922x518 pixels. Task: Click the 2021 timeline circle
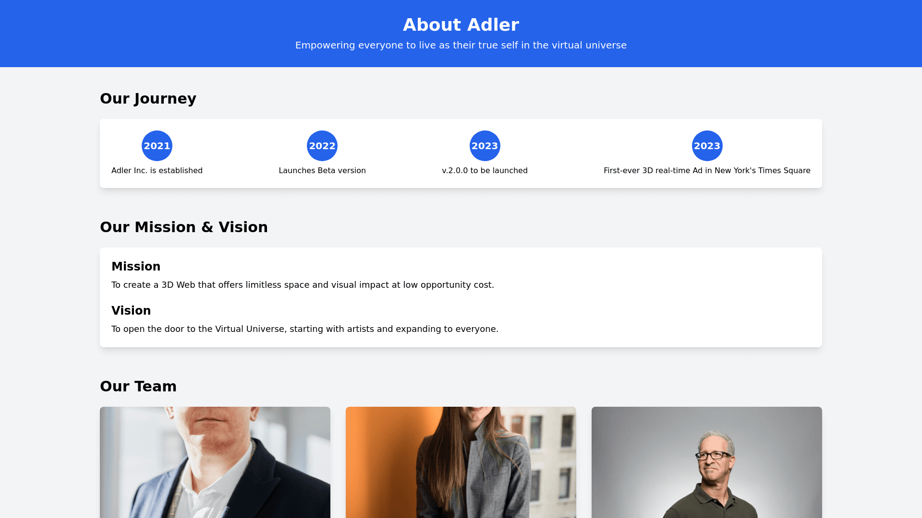(x=157, y=146)
